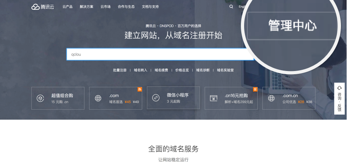This screenshot has width=347, height=165.
Task: Click the 超值组合购 bundle icon
Action: tap(40, 98)
